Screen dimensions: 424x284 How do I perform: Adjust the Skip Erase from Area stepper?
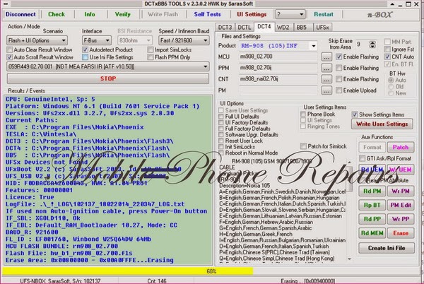(x=372, y=45)
